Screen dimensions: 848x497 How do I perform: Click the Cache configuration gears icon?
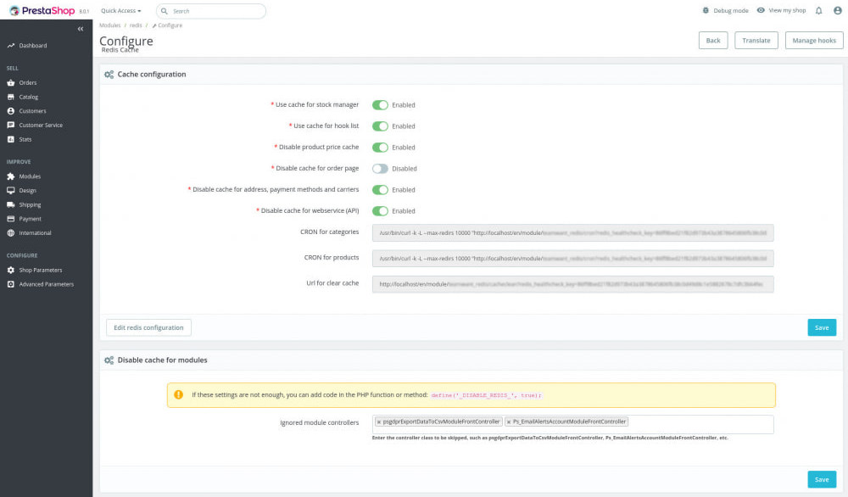[x=109, y=75]
